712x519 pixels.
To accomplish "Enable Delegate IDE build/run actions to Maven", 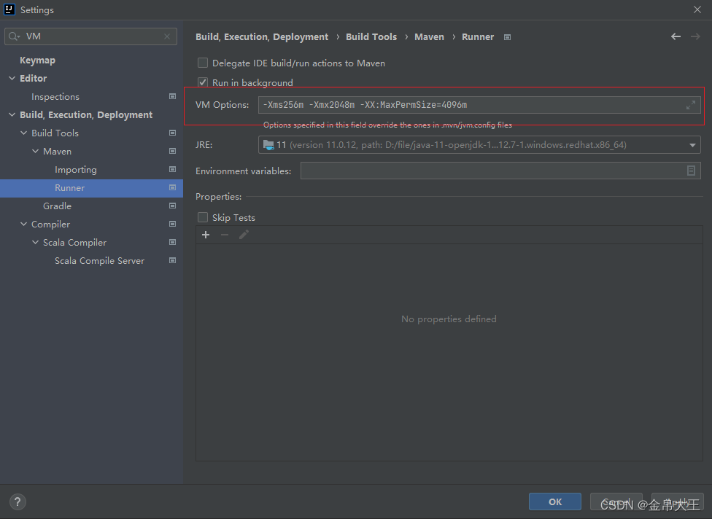I will click(203, 63).
